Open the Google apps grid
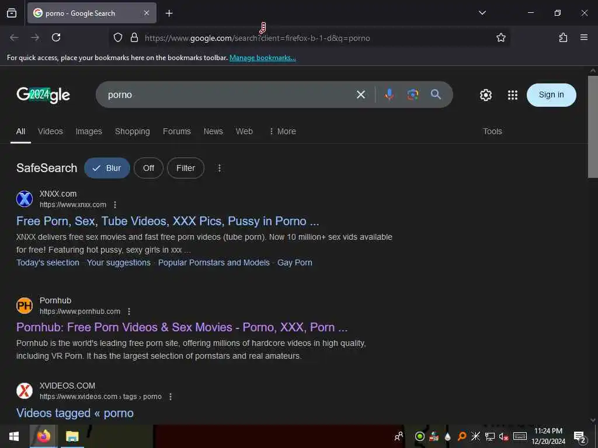The image size is (598, 448). coord(513,95)
